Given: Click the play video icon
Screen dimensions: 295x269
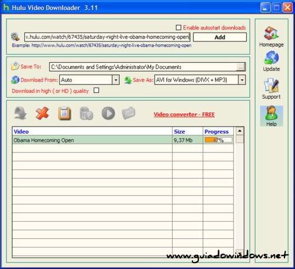Looking at the screenshot, I should 109,114.
